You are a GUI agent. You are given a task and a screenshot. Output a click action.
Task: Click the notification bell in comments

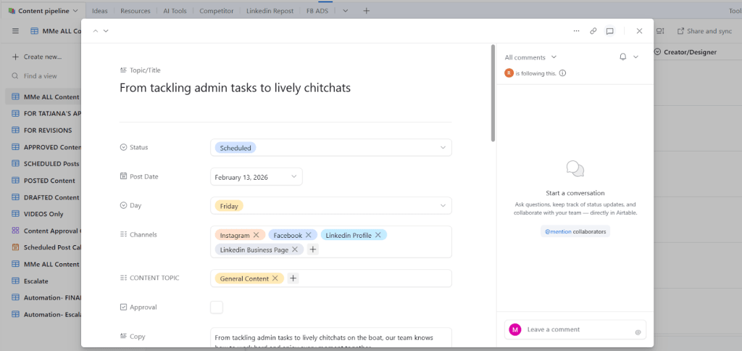pos(622,57)
